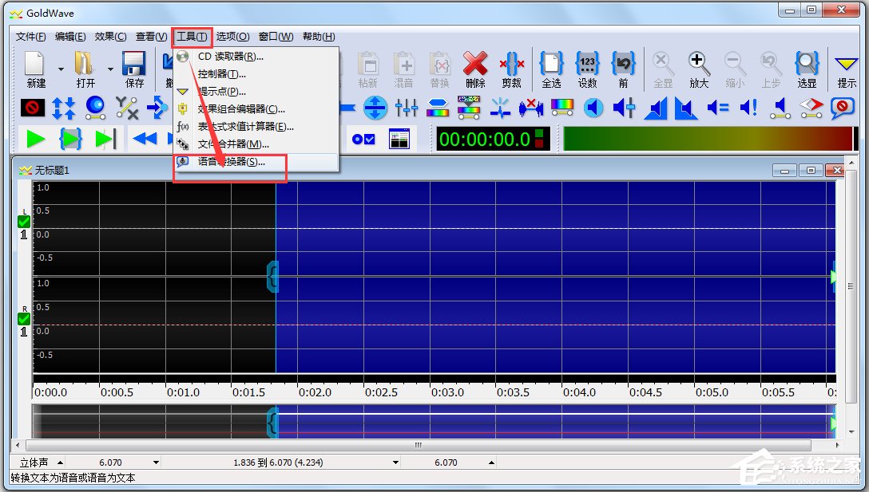The image size is (869, 492).
Task: Click the 删除 (Delete) red X icon
Action: pyautogui.click(x=475, y=63)
